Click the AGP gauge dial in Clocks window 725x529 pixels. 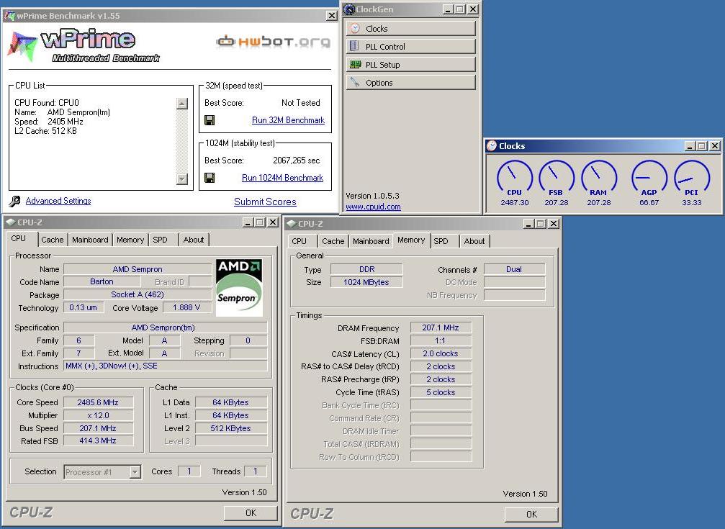coord(649,176)
